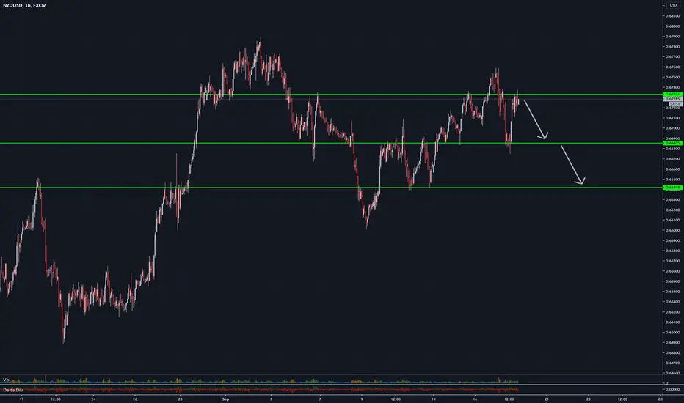Open the USD currency selector
The width and height of the screenshot is (684, 403).
pos(673,5)
